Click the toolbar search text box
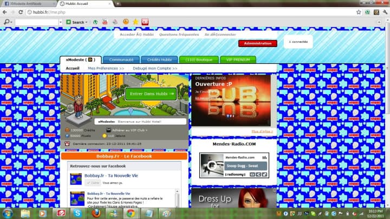The height and width of the screenshot is (219, 390). point(37,22)
